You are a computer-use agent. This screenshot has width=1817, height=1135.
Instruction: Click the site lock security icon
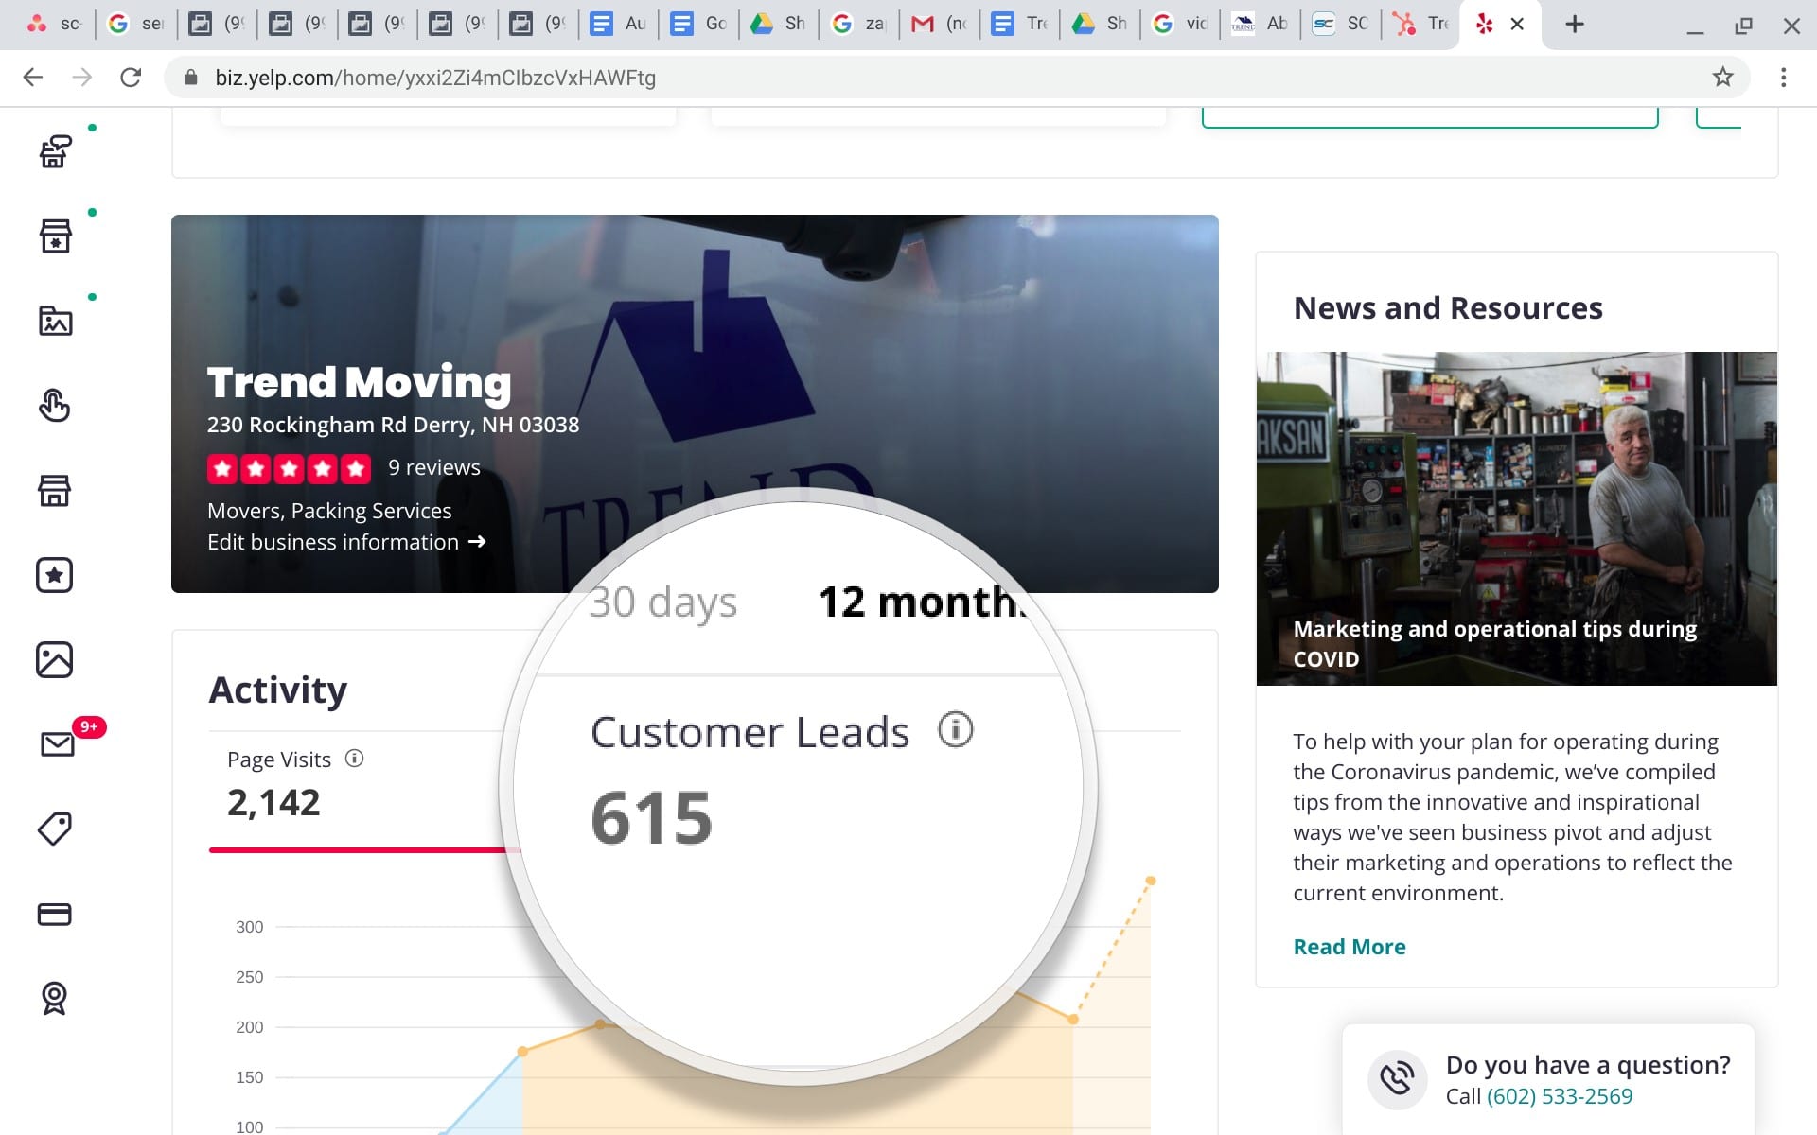pos(190,78)
